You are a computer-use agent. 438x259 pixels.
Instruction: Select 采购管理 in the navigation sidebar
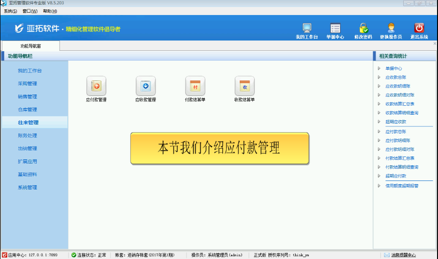(x=27, y=84)
